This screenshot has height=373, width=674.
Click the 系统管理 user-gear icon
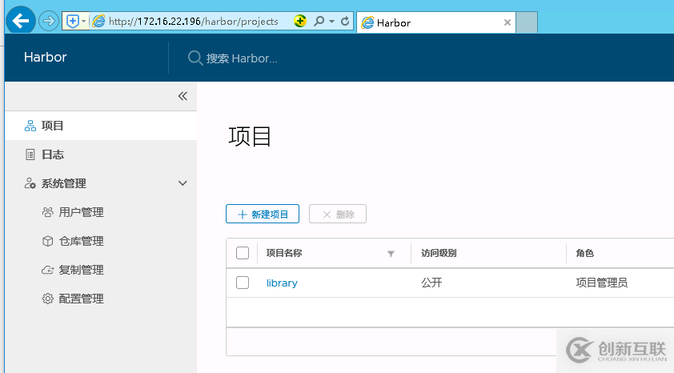pos(30,183)
